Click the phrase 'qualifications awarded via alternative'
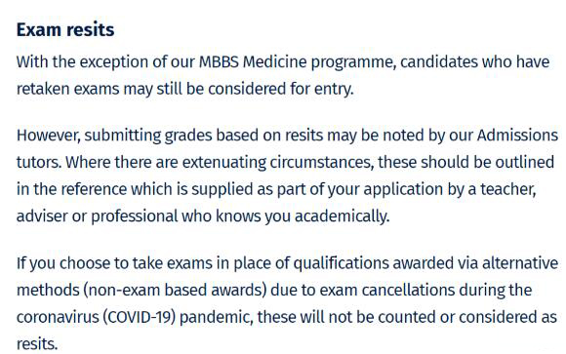Screen dimensions: 566x354 click(x=425, y=263)
